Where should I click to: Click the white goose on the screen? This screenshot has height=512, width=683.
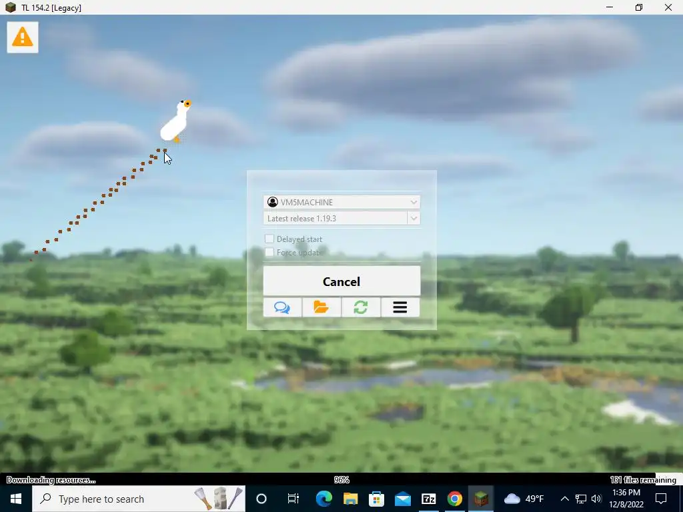(175, 121)
